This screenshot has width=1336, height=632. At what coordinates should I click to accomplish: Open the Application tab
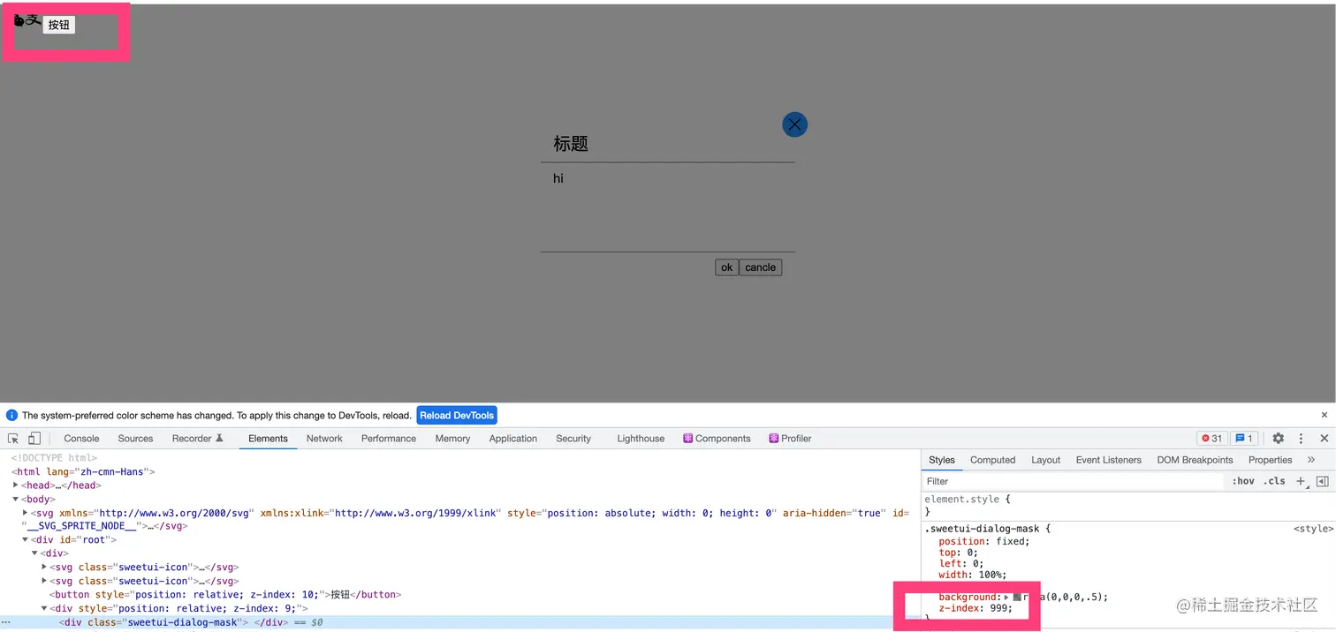[x=513, y=439]
